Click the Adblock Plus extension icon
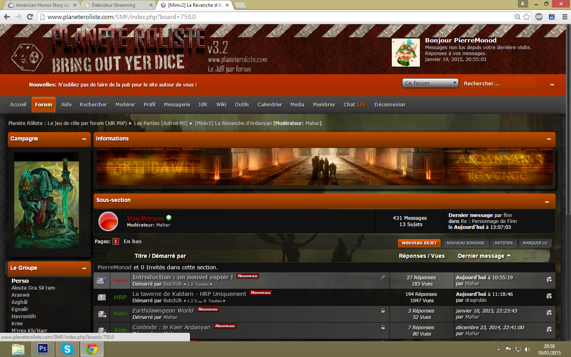The image size is (571, 357). (x=539, y=17)
